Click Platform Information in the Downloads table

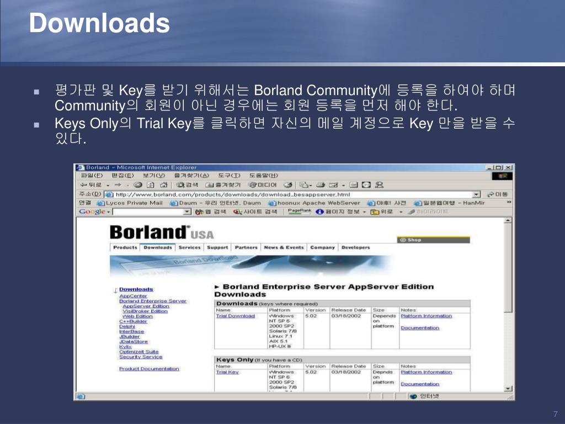coord(427,316)
